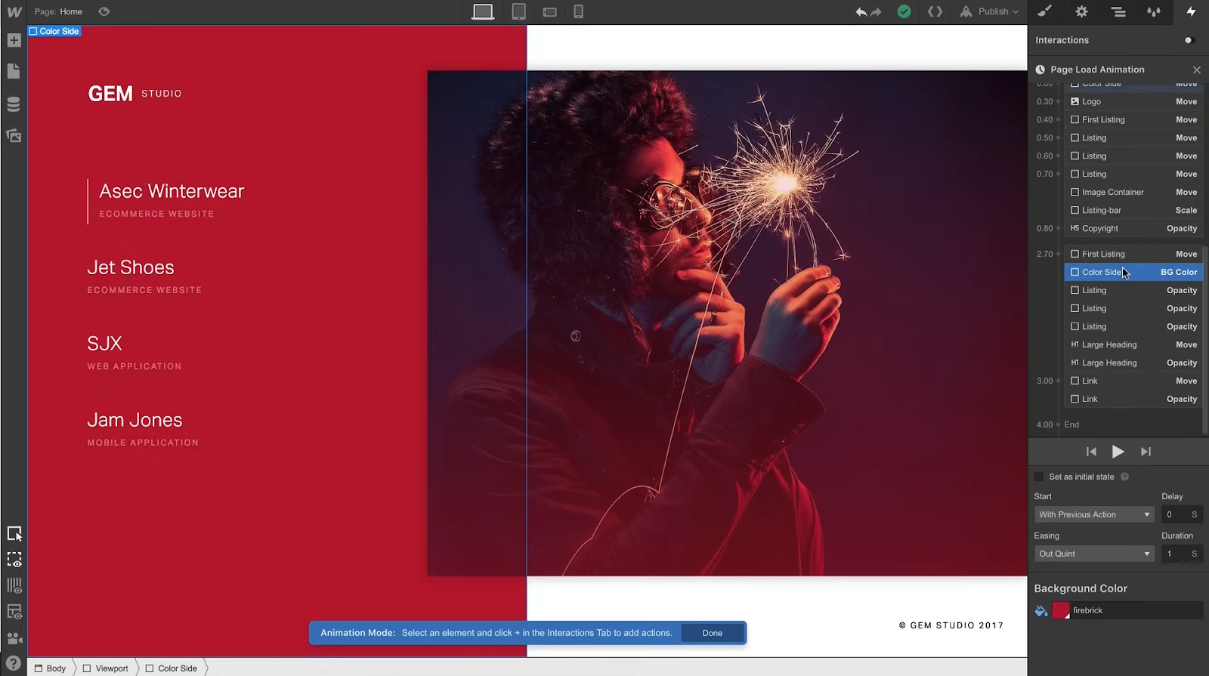The width and height of the screenshot is (1209, 676).
Task: Open the Style Manager tab
Action: point(1154,11)
